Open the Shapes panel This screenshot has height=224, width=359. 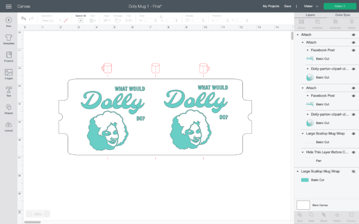pos(8,107)
